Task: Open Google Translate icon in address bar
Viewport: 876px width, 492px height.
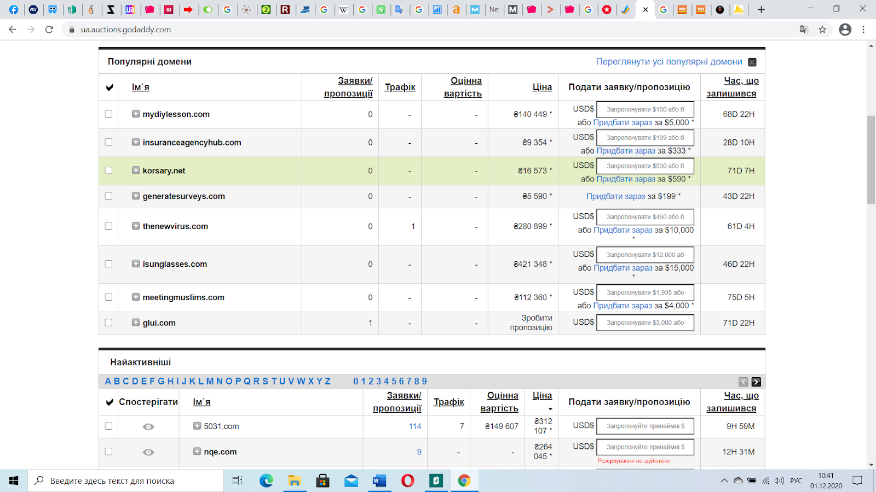Action: coord(804,30)
